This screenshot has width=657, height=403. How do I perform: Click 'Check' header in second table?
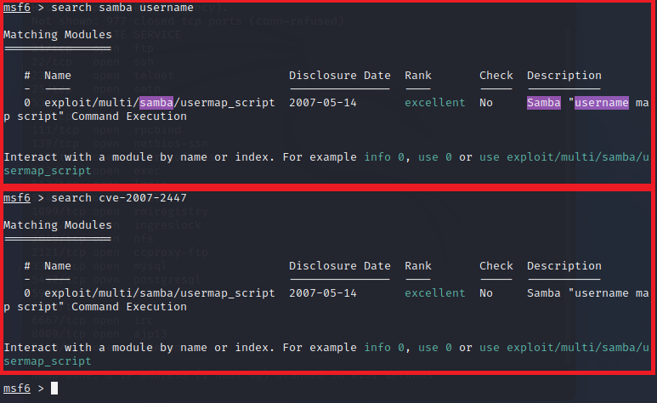point(496,266)
